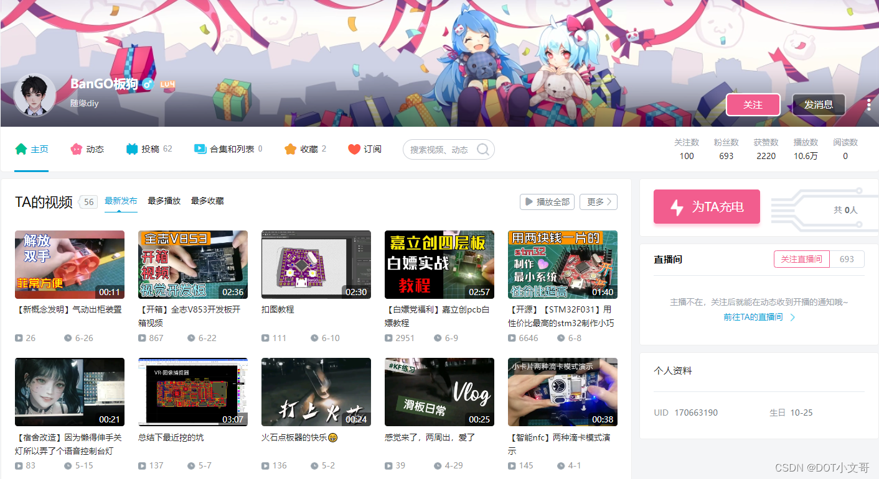Click 播放数 10.6万 stat
879x479 pixels.
click(x=806, y=149)
